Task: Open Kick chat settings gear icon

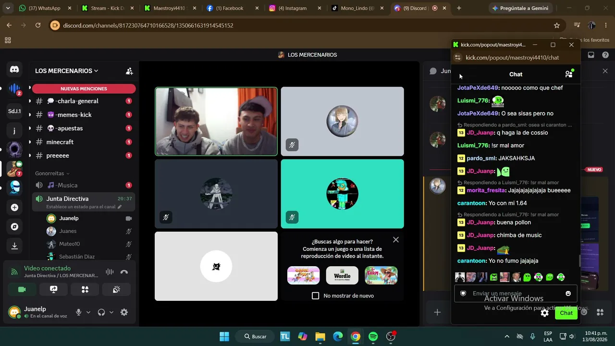Action: pyautogui.click(x=544, y=313)
